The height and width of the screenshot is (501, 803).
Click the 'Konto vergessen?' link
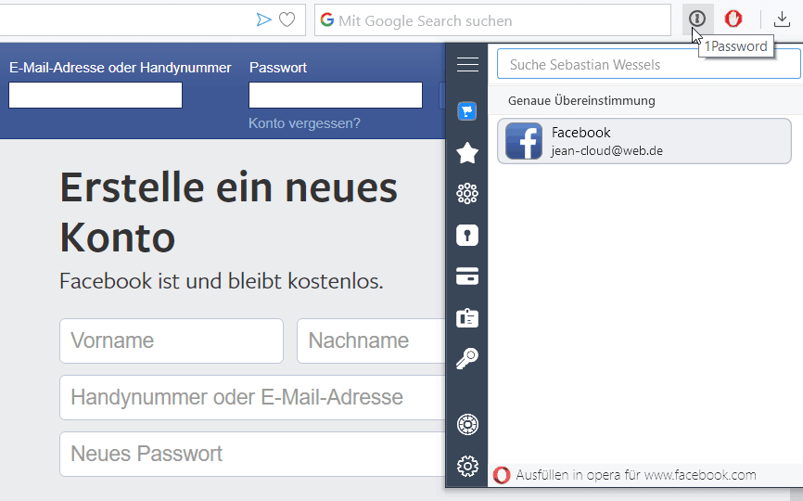click(304, 123)
